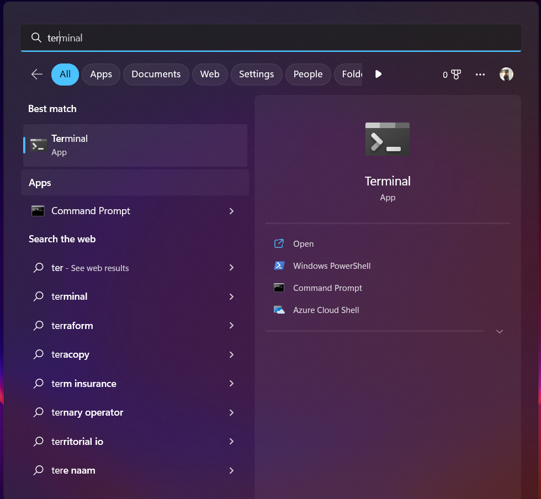Screen dimensions: 541x499
Task: Expand chevron for 'teracopy' suggestion
Action: pos(231,354)
